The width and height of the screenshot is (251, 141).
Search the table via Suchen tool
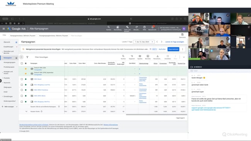(123, 57)
